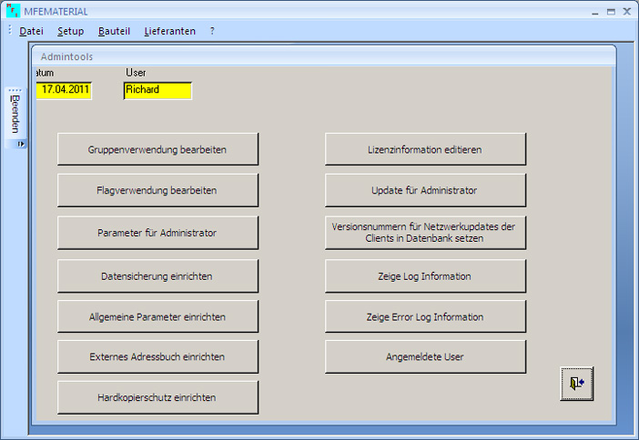
Task: Select the vertical Beenden tab
Action: pyautogui.click(x=15, y=114)
